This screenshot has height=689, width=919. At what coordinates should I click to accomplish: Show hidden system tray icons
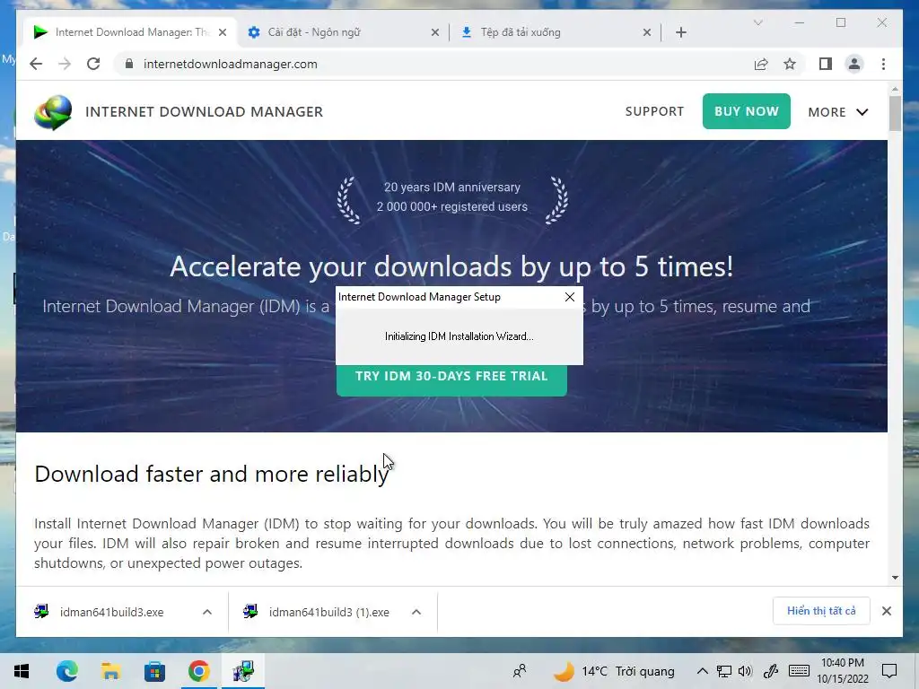pos(702,671)
